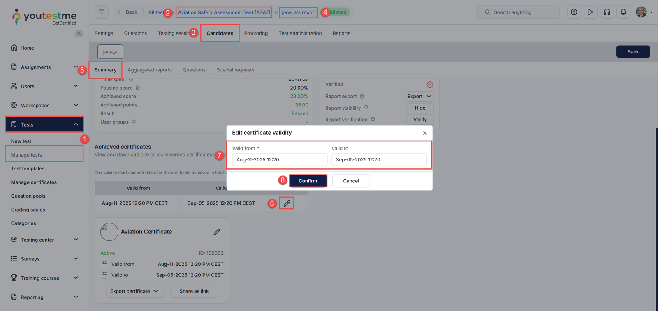Click the Search anything box
The width and height of the screenshot is (658, 311).
[518, 12]
